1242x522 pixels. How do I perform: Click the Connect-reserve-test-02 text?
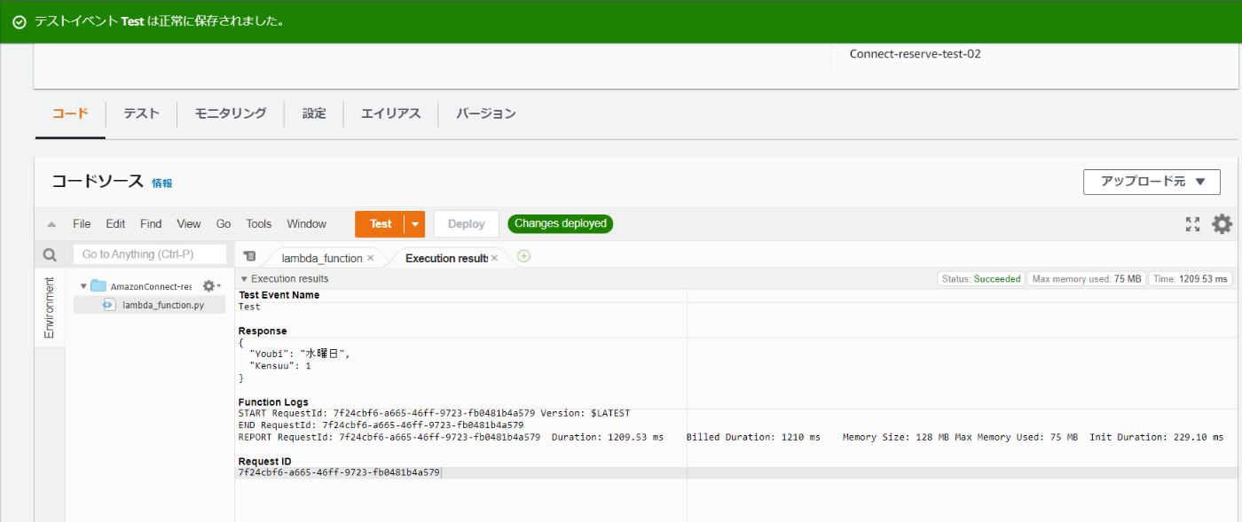coord(916,54)
